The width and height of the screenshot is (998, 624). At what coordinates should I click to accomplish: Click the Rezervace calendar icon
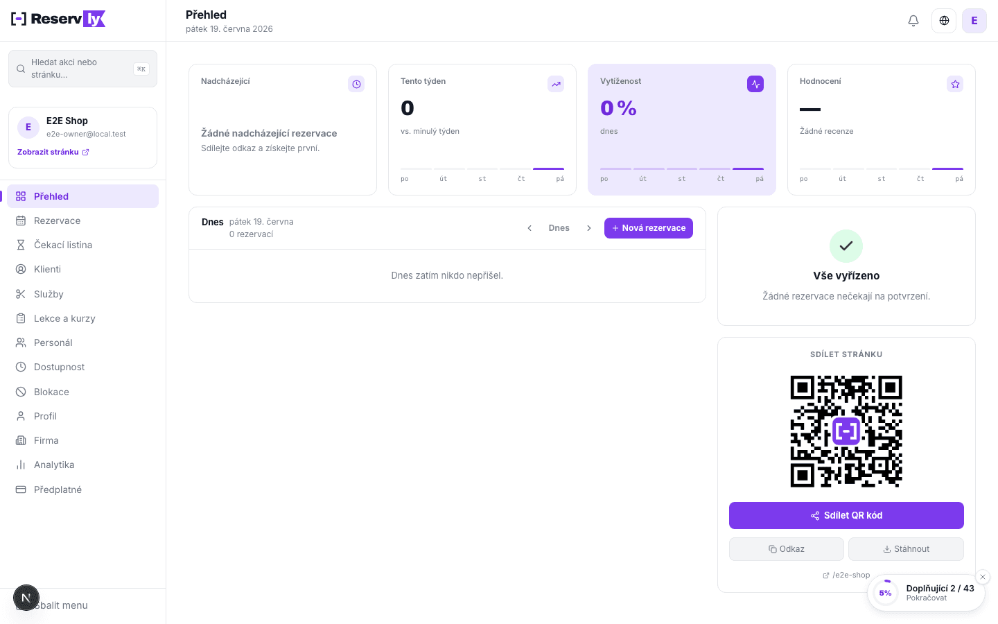tap(21, 220)
